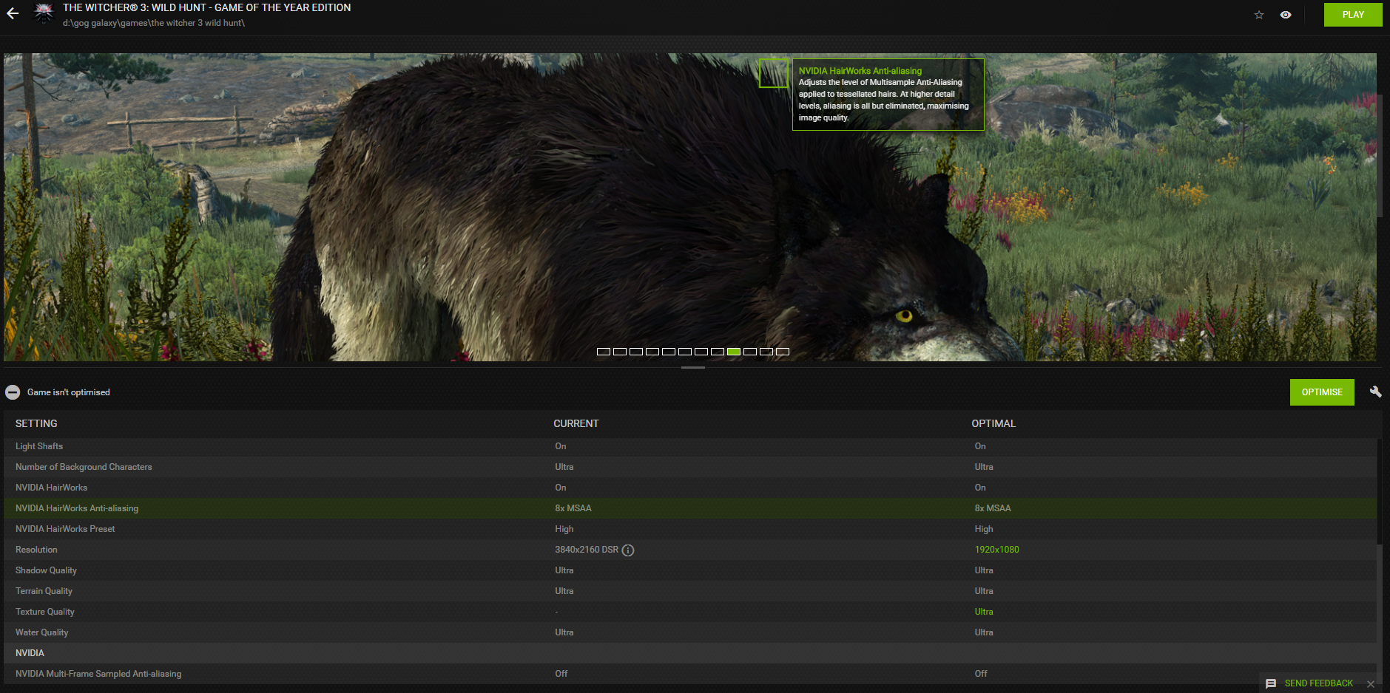This screenshot has height=693, width=1390.
Task: Click the optimal resolution value 1920x1080
Action: click(x=996, y=550)
